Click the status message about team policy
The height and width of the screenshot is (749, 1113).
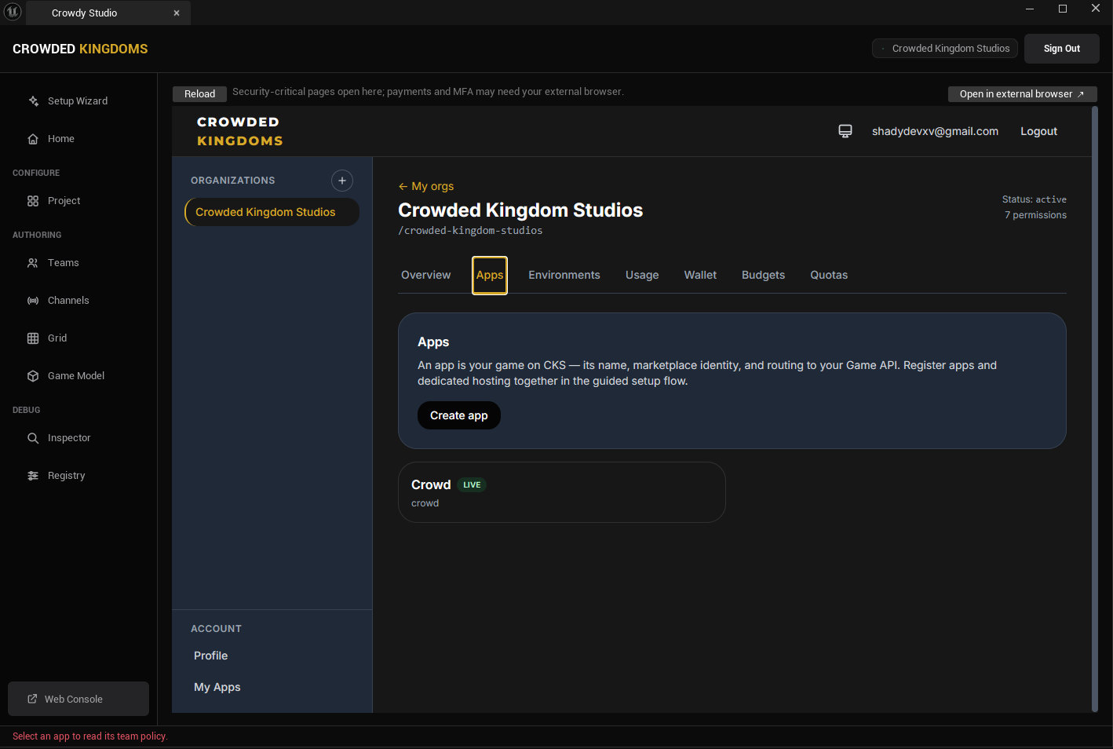pyautogui.click(x=90, y=736)
